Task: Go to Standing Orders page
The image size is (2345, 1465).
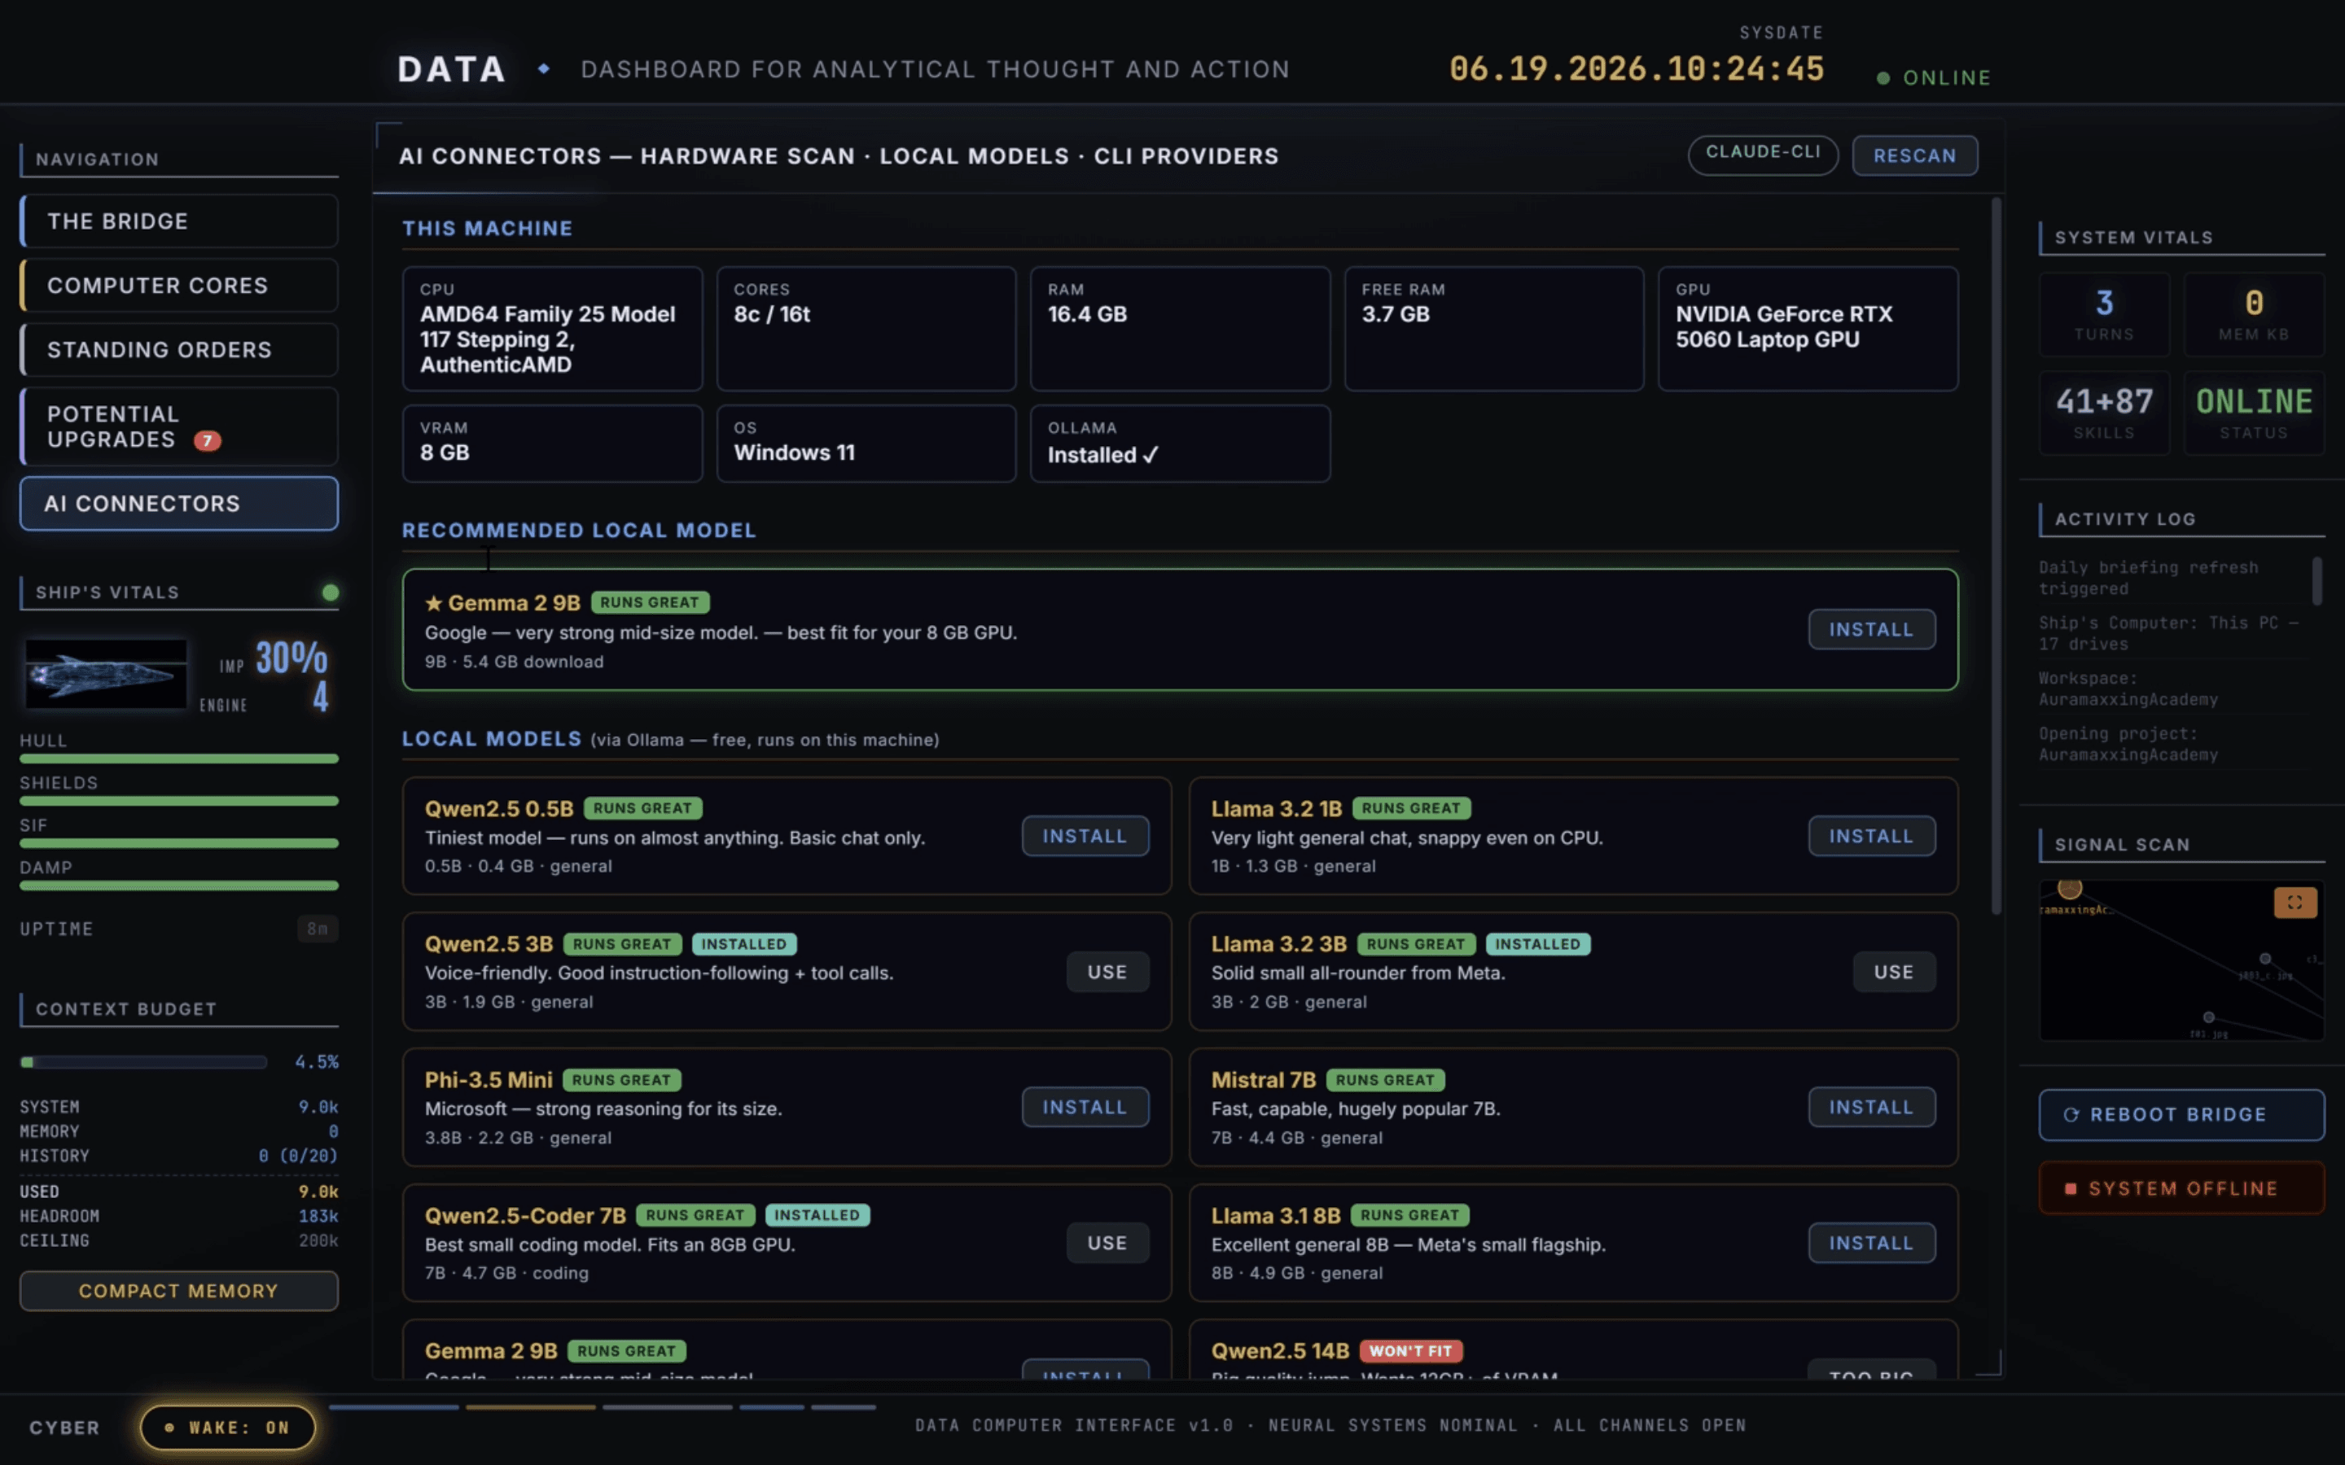Action: (x=179, y=350)
